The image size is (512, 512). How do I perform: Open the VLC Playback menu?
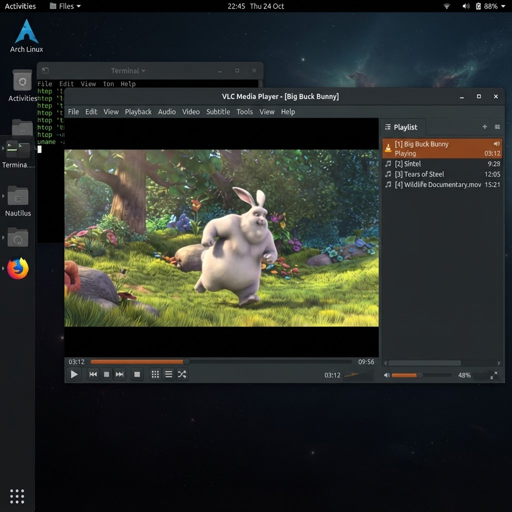coord(138,111)
